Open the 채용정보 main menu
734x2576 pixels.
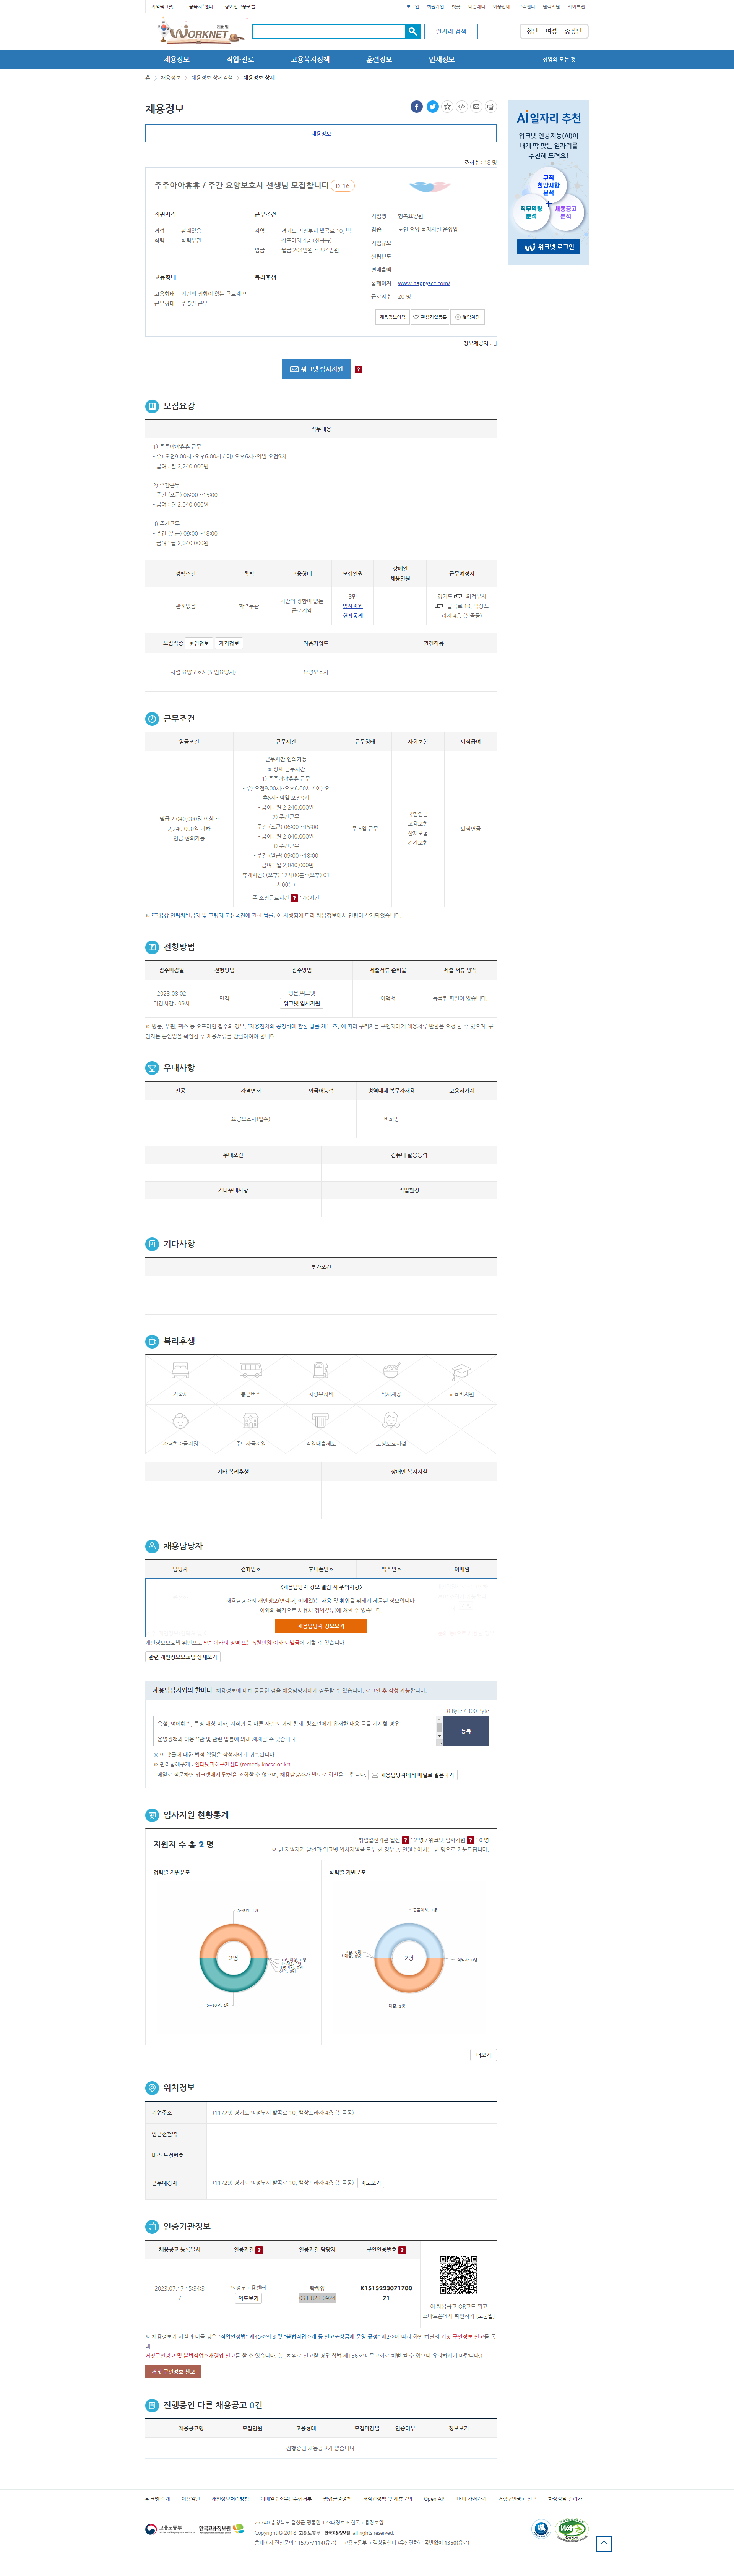click(176, 59)
